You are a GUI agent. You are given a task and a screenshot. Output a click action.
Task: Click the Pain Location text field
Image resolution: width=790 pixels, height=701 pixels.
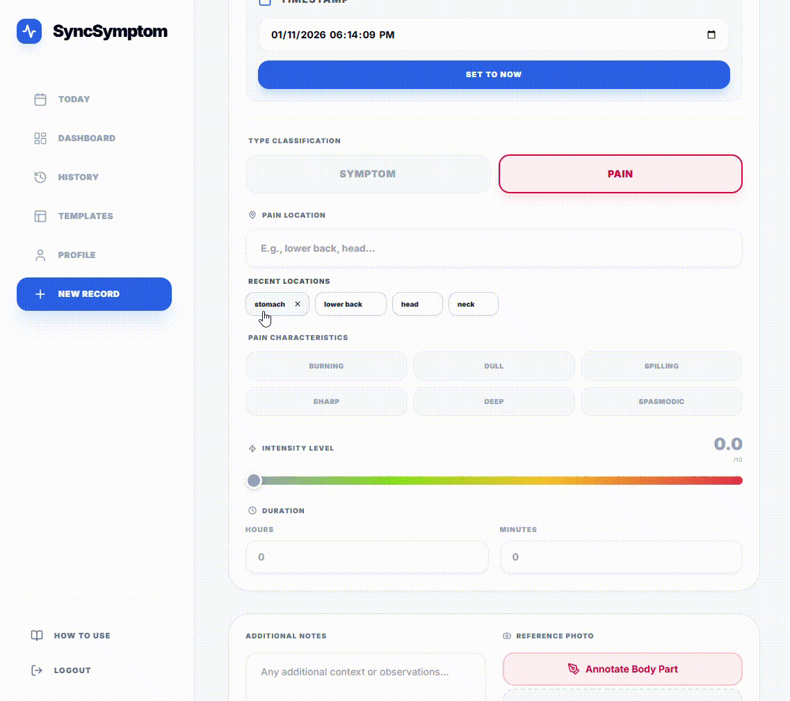click(494, 248)
